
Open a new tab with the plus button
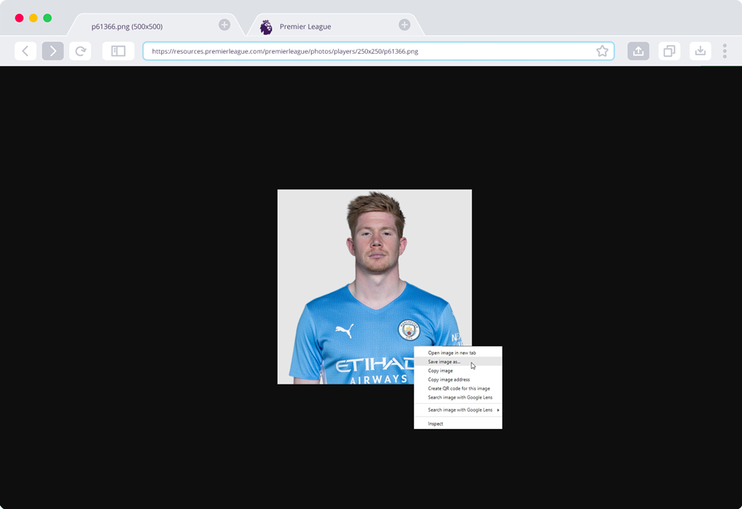[404, 24]
